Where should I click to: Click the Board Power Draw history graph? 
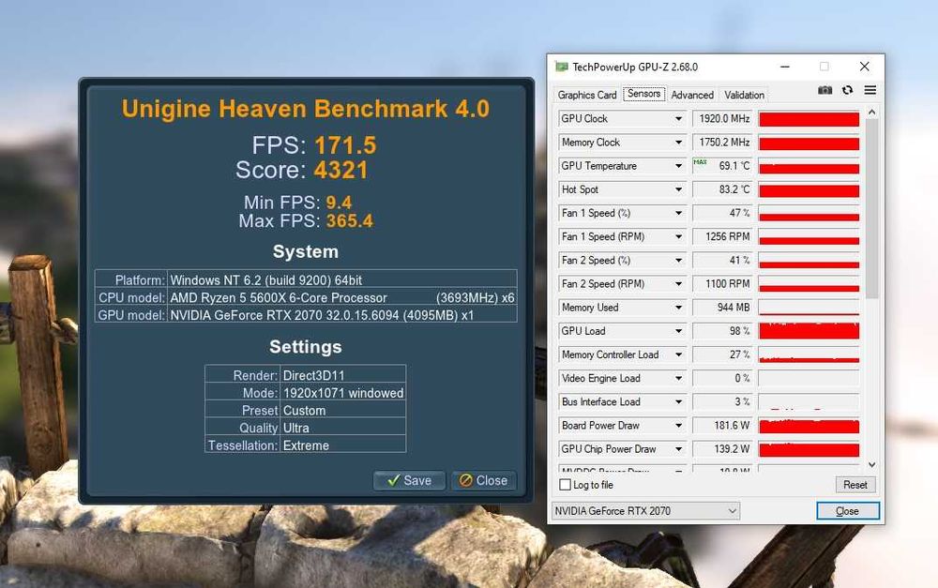click(809, 426)
